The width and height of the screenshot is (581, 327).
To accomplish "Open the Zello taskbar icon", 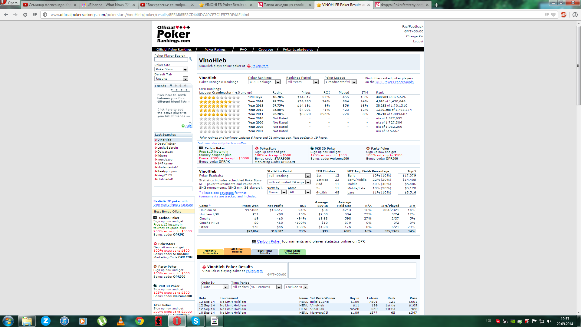I will (x=46, y=321).
